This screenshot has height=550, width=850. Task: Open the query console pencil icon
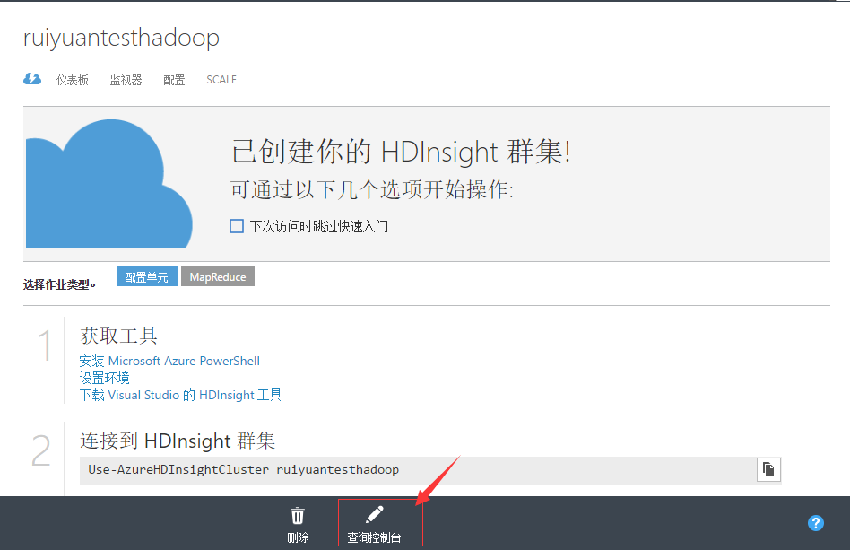pos(375,514)
